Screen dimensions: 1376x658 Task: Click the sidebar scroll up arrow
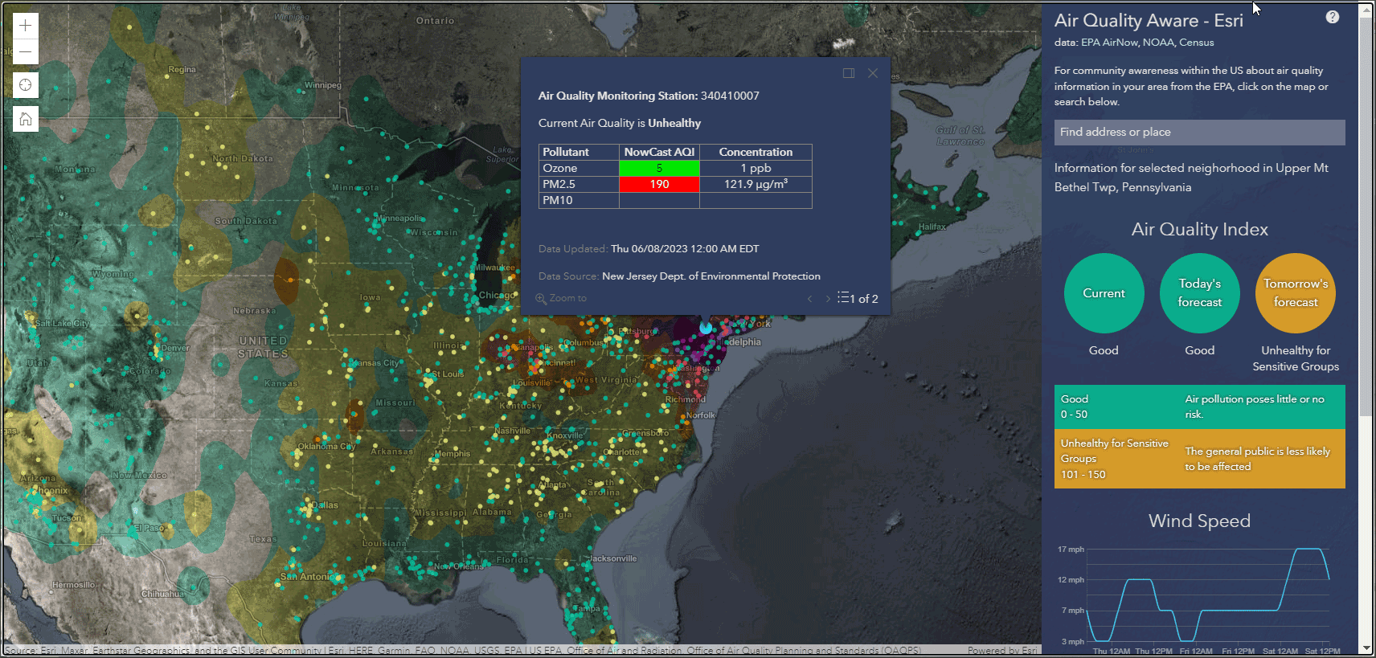pos(1366,10)
